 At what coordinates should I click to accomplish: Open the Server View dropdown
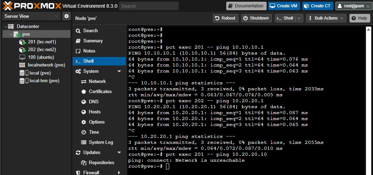[31, 16]
